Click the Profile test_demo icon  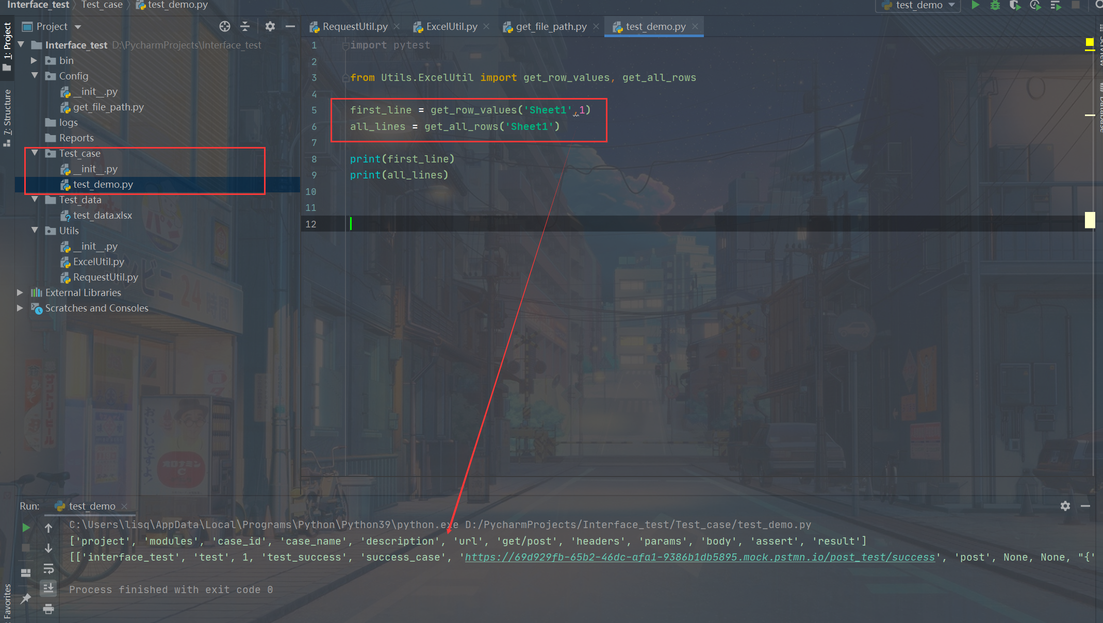point(1035,5)
